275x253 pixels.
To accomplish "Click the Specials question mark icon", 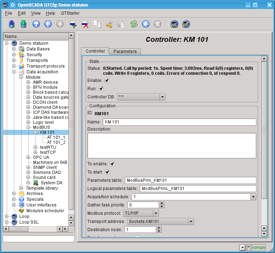I will pos(21,199).
